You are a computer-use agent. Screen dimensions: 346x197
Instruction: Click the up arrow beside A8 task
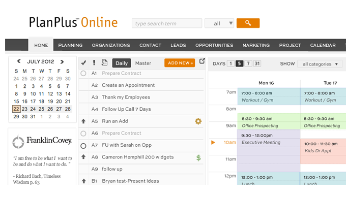tap(83, 157)
